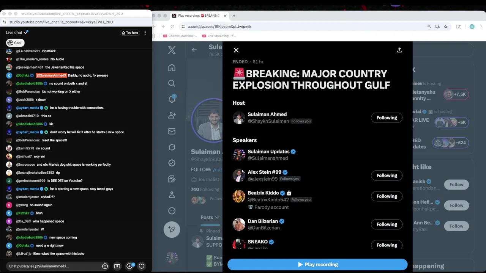Open the Top fans leaderboard
This screenshot has height=273, width=486.
point(129,33)
